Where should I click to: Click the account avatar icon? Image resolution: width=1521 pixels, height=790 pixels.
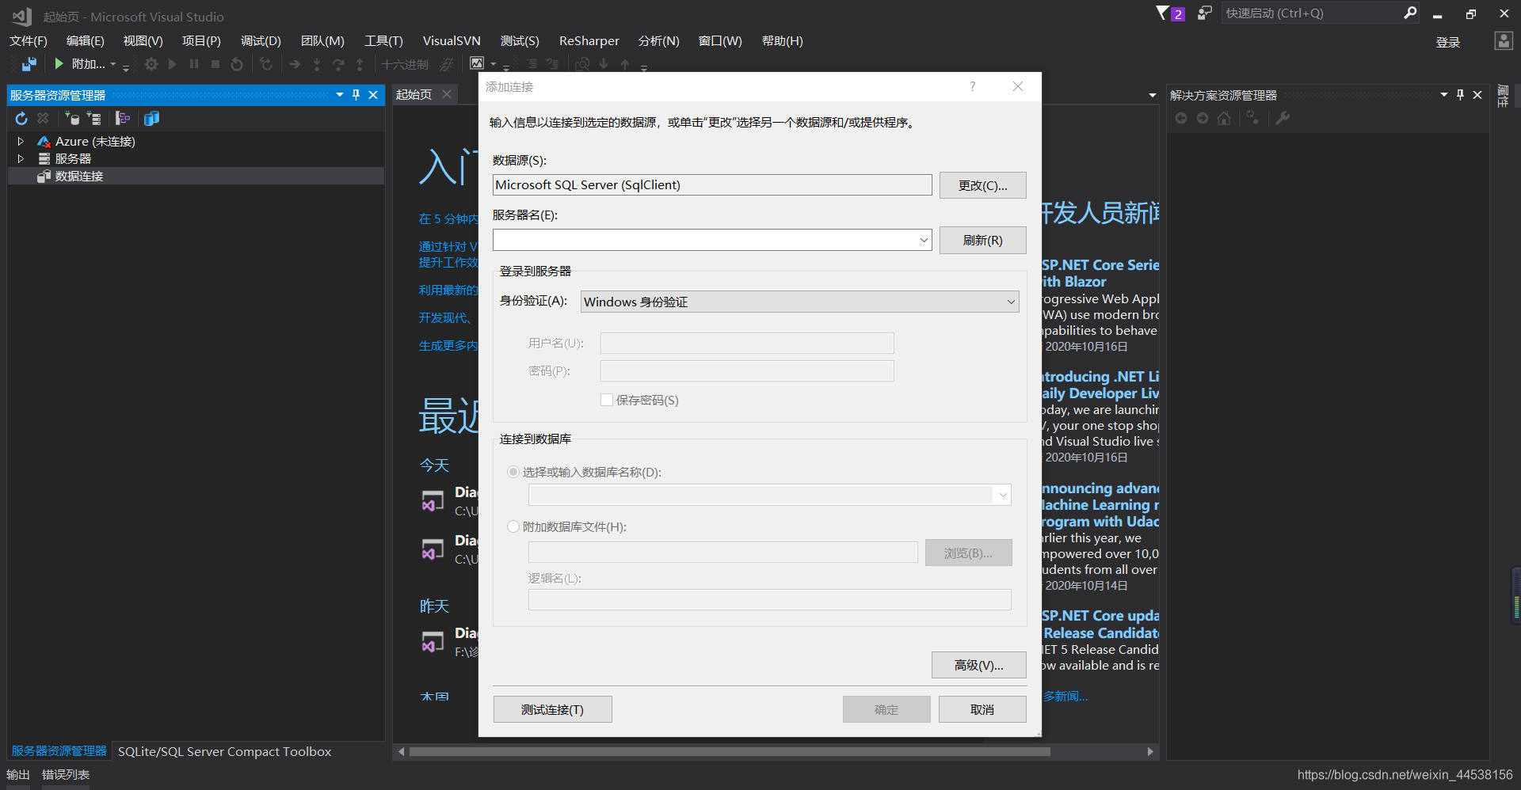[x=1504, y=41]
